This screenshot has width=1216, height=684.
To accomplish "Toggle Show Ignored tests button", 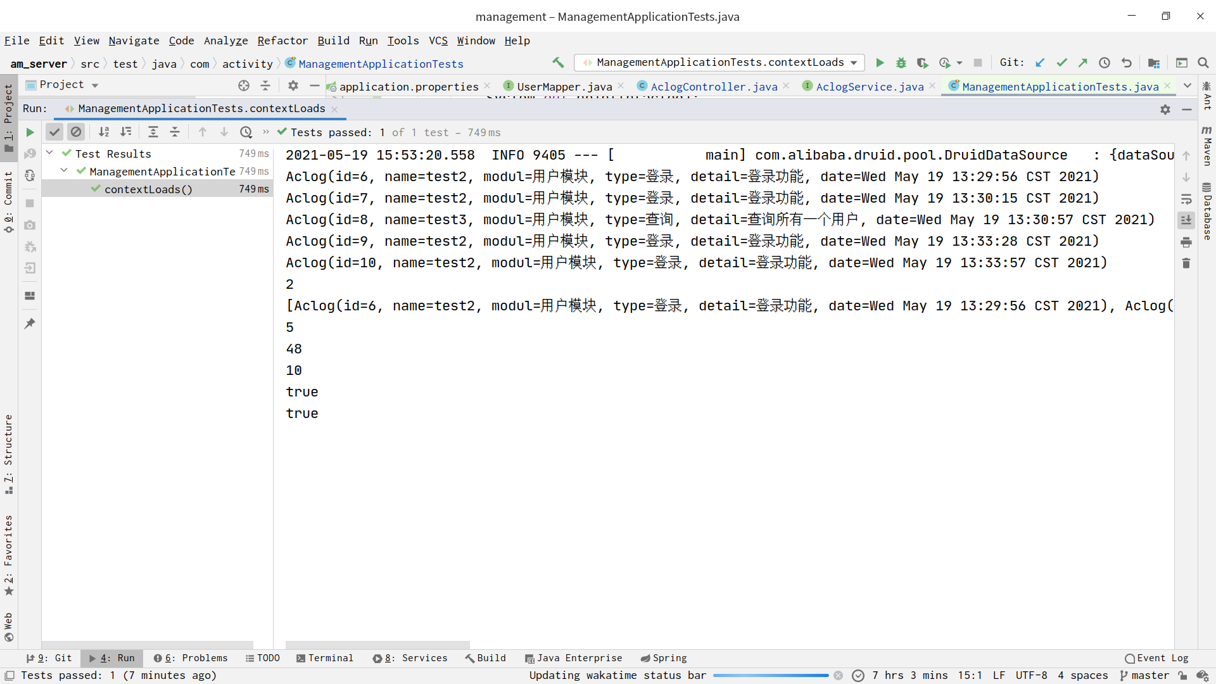I will (76, 132).
